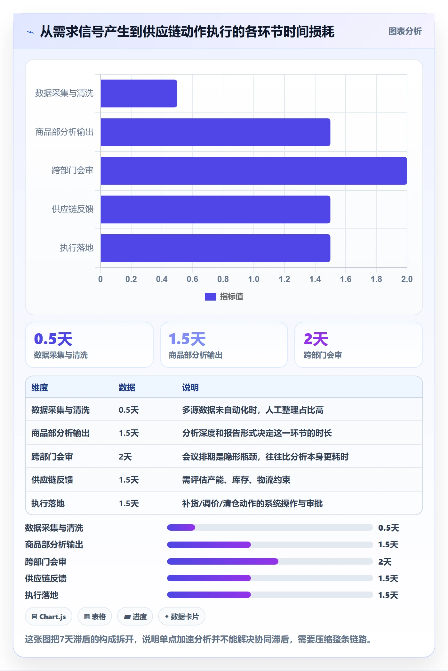448x671 pixels.
Task: Click the 进度 tag with bar icon
Action: (x=135, y=617)
